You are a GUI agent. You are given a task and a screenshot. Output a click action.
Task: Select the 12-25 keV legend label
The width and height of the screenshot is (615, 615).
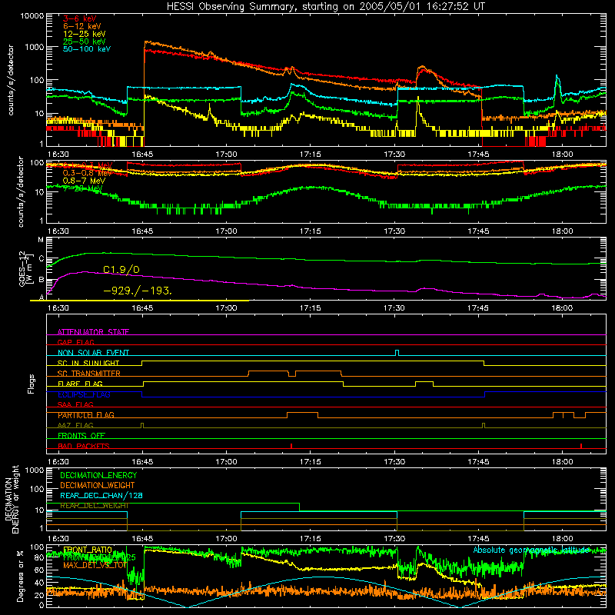pyautogui.click(x=85, y=34)
